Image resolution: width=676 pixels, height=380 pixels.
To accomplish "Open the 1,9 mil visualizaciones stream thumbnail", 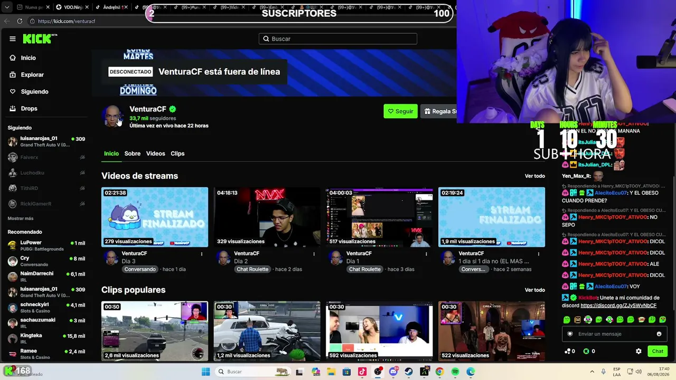I will pos(492,217).
